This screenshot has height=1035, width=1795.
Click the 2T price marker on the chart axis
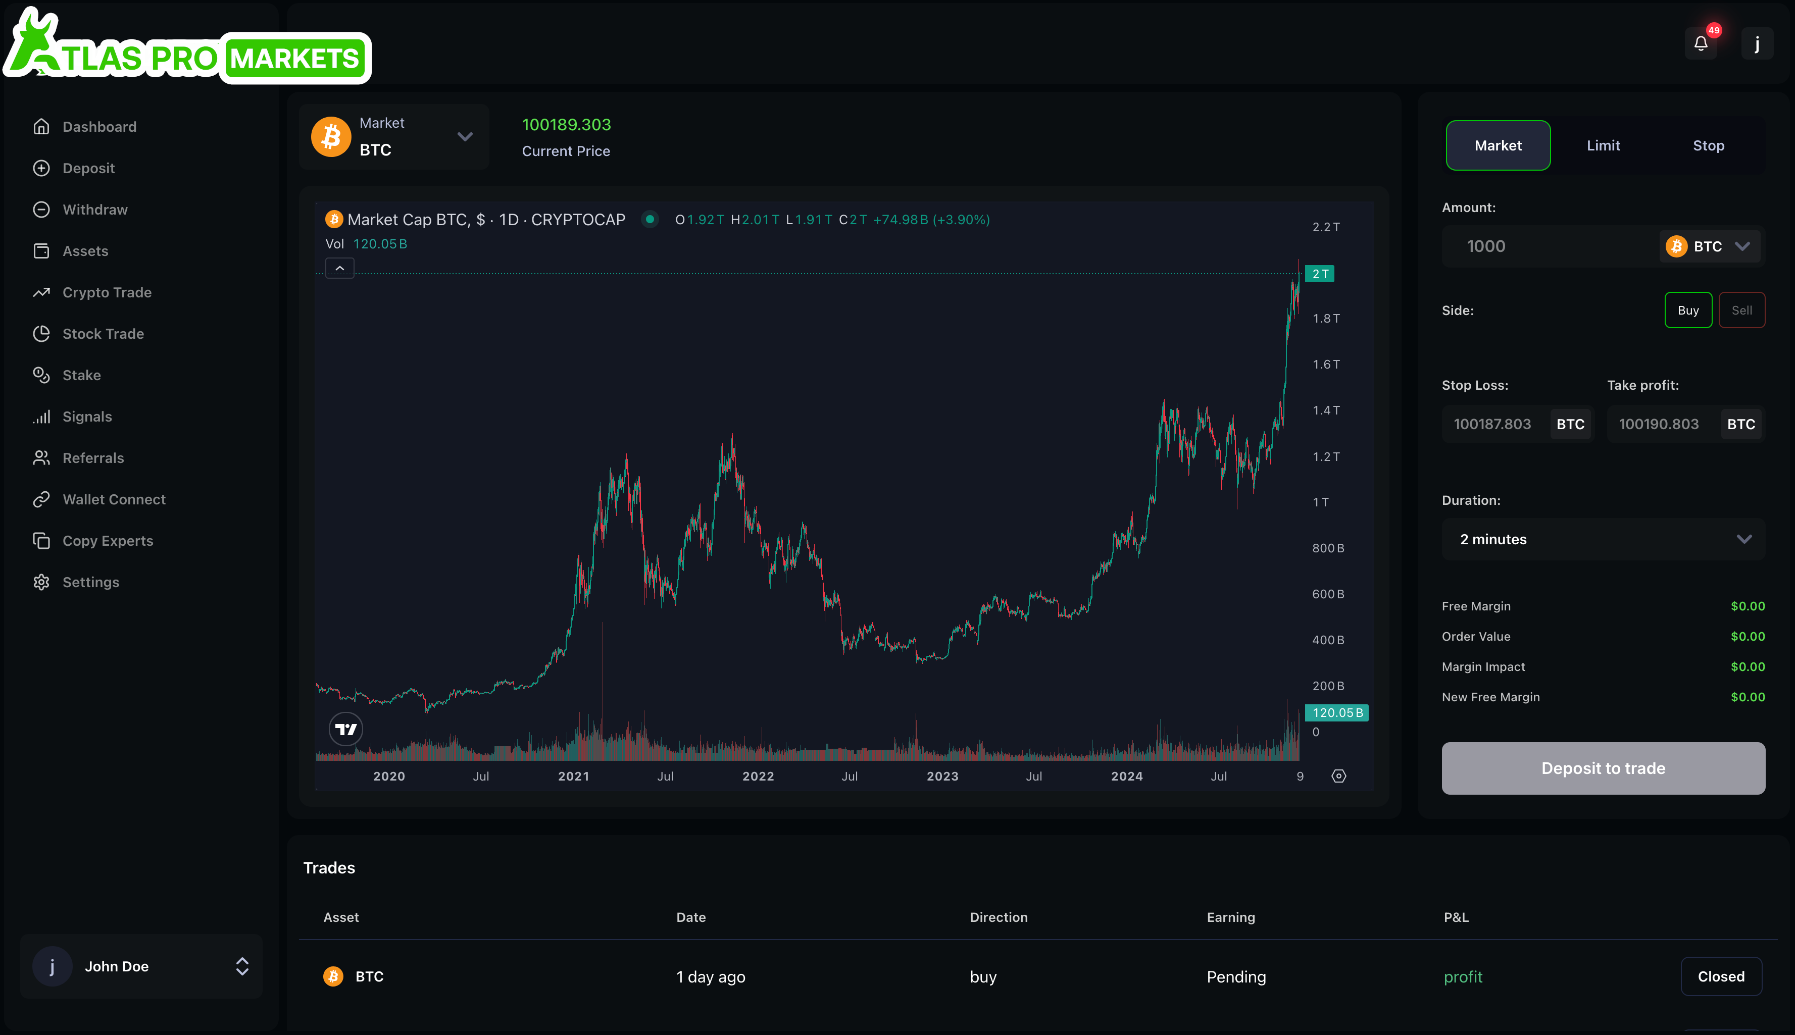[x=1320, y=274]
